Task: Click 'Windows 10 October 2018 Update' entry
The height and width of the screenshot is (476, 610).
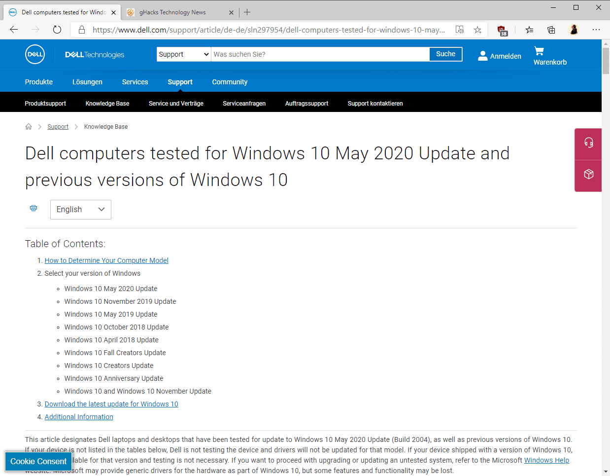Action: (116, 327)
